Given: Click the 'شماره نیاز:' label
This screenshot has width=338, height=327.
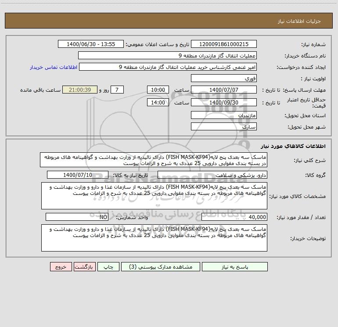Looking at the screenshot, I should [x=313, y=44].
